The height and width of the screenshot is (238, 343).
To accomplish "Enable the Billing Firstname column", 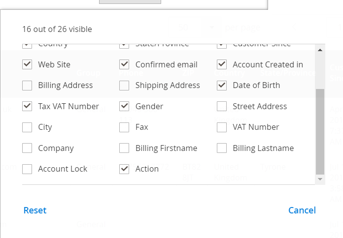I will pyautogui.click(x=125, y=148).
